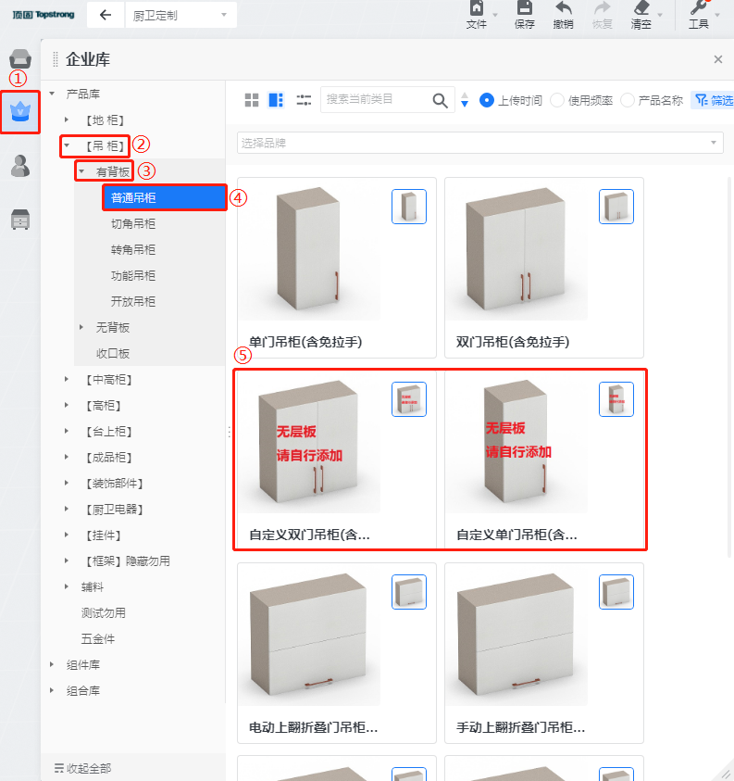Select 开放吊柜 in the tree
The image size is (734, 781).
[x=133, y=301]
